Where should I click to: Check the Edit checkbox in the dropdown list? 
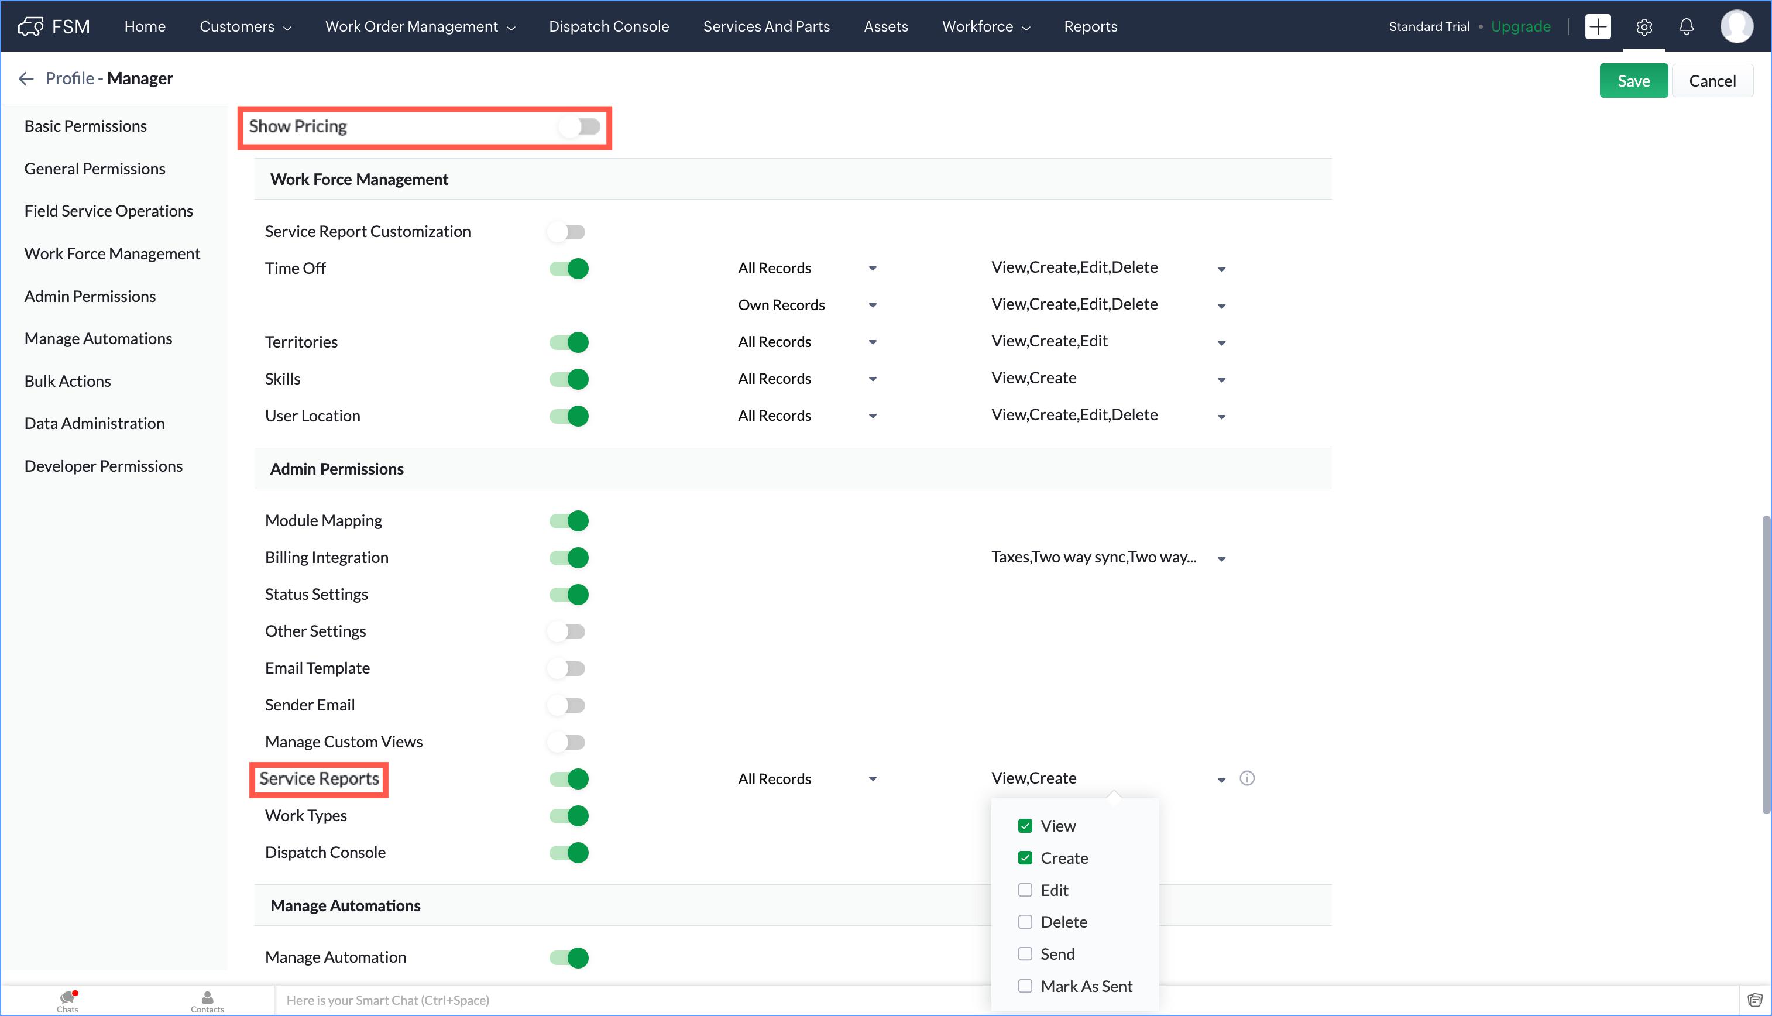[1025, 890]
